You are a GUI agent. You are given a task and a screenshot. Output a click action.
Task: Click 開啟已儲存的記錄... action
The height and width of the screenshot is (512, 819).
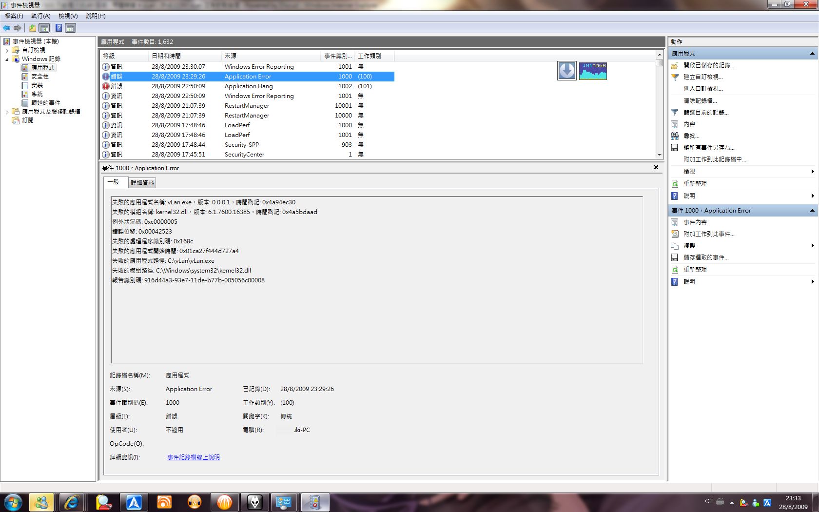[x=709, y=65]
